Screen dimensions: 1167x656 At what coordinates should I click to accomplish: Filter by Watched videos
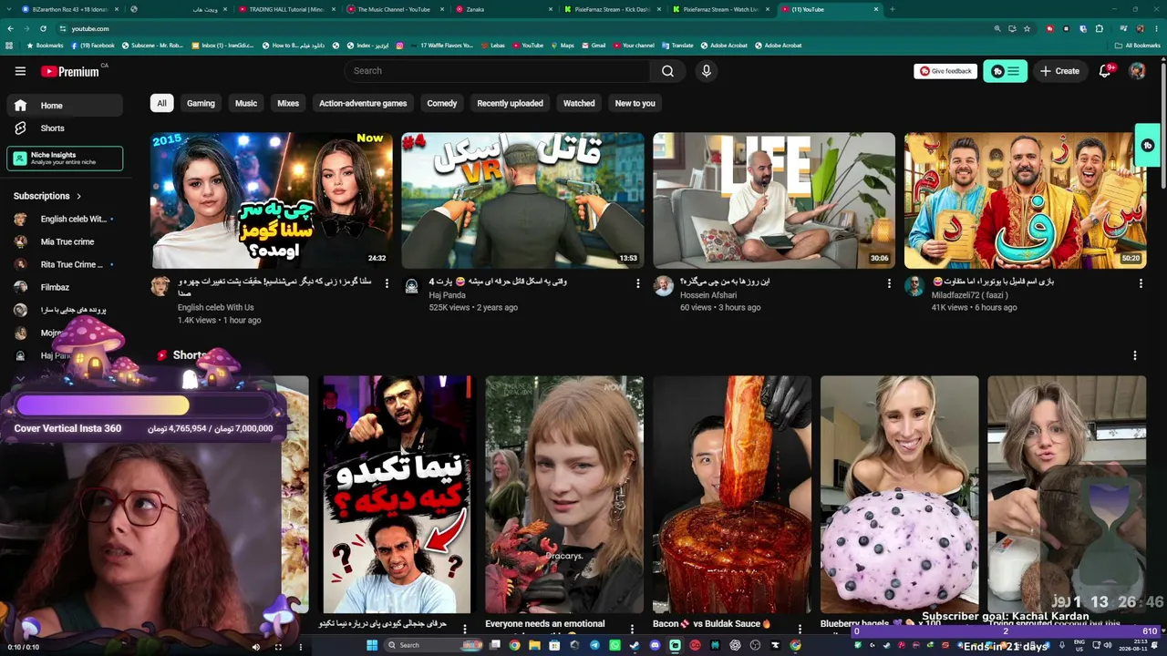click(579, 103)
